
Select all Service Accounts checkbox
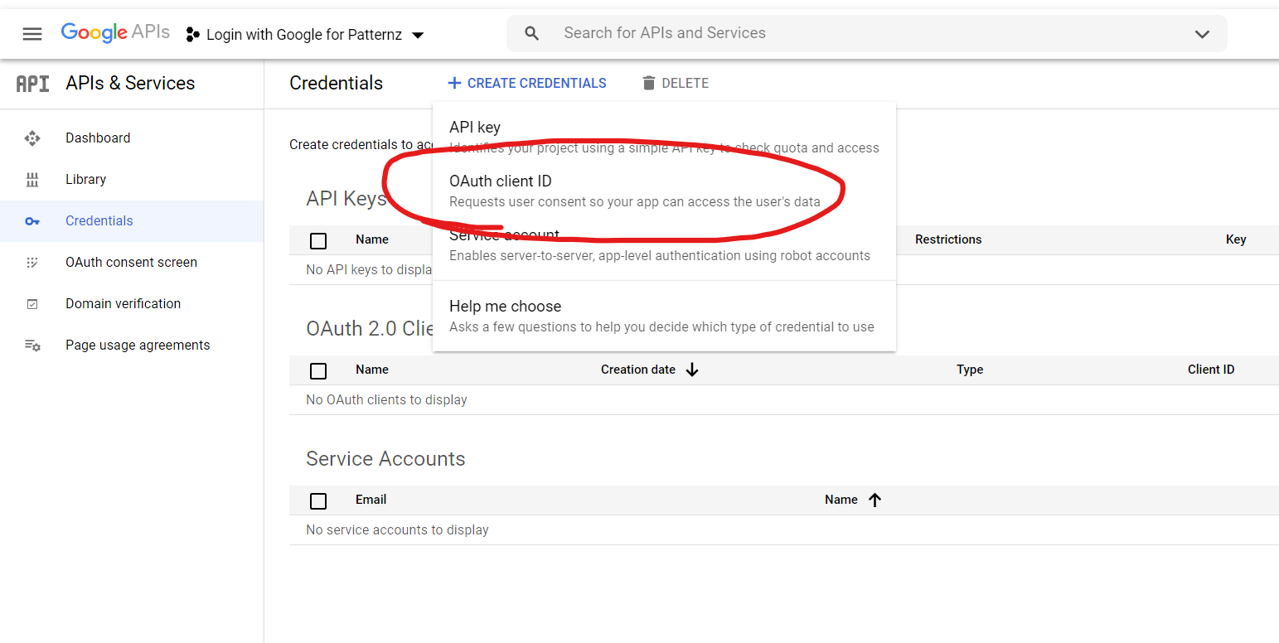click(x=318, y=500)
